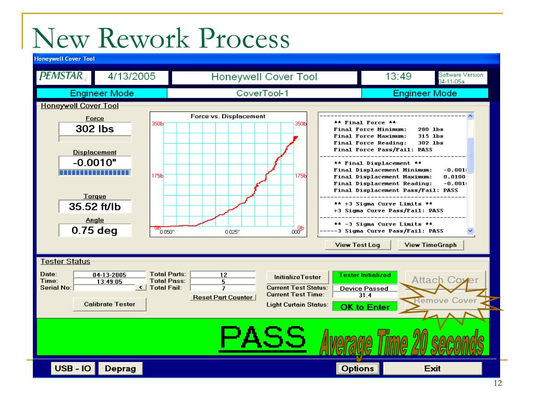This screenshot has width=534, height=400.
Task: Click the large green PASS banner text
Action: 263,337
